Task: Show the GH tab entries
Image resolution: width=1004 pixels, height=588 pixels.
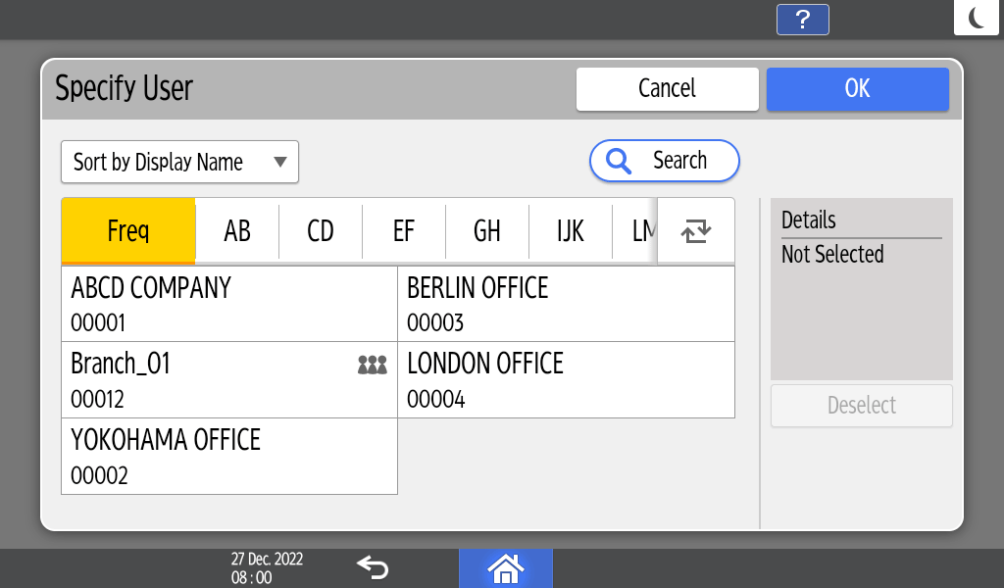Action: point(487,231)
